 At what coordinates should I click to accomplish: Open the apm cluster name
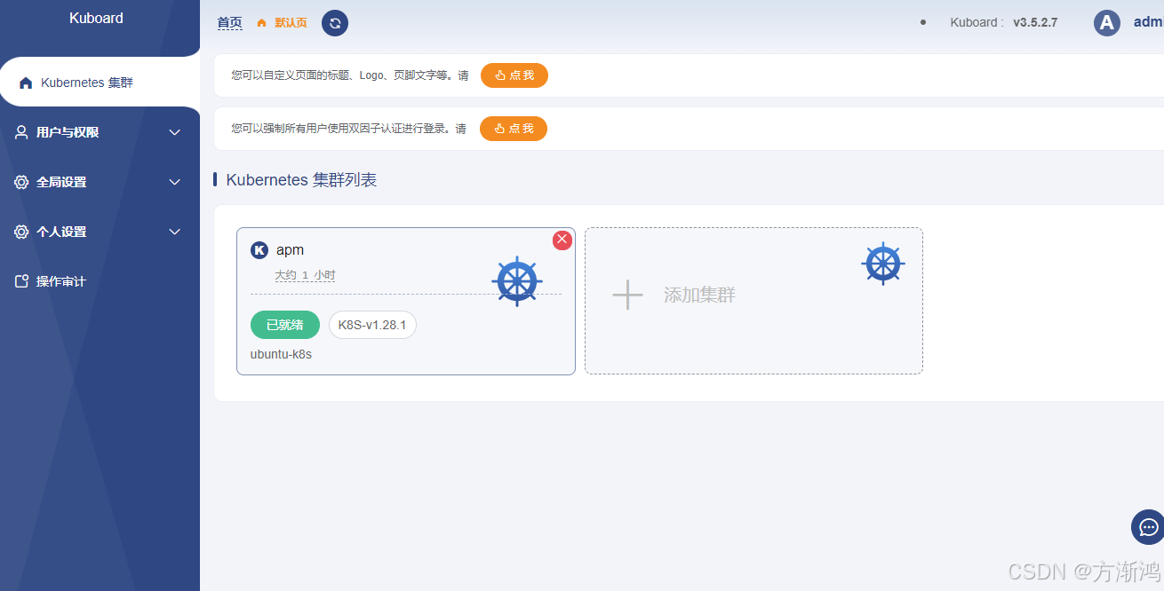tap(290, 250)
